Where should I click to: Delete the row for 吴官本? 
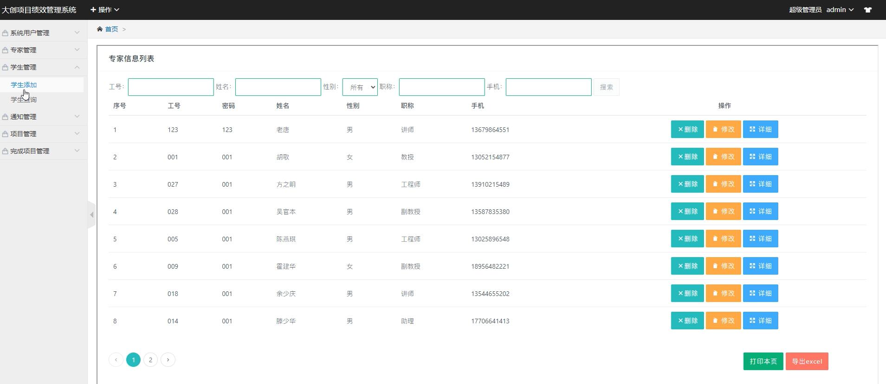click(x=687, y=211)
